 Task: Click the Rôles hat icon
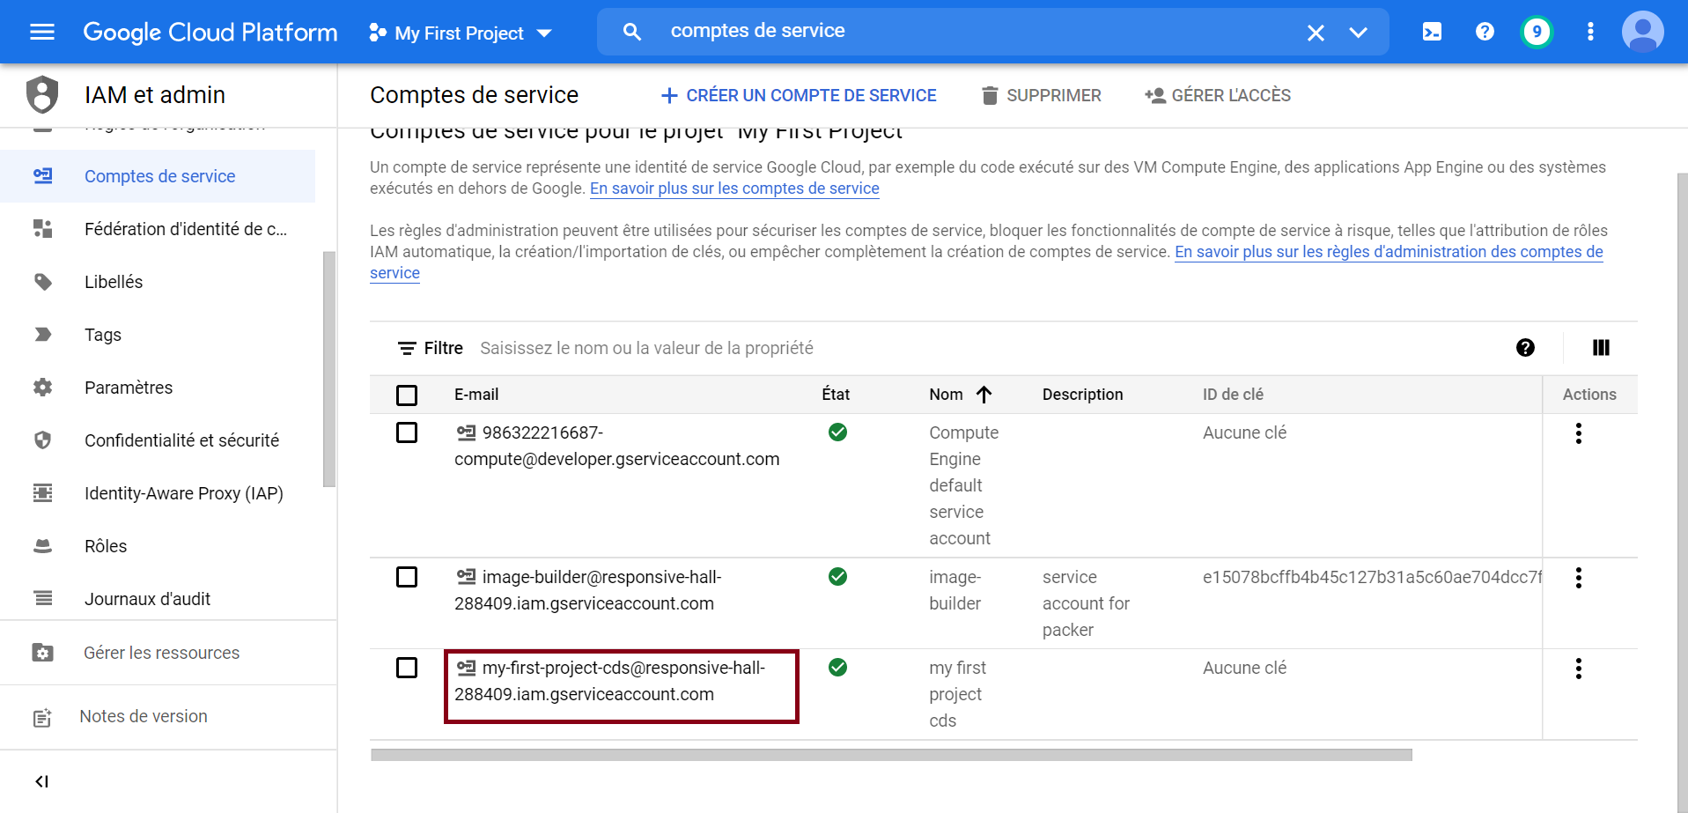(42, 546)
